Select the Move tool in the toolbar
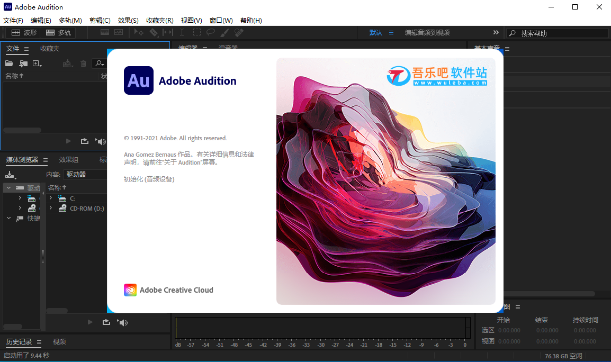Image resolution: width=611 pixels, height=362 pixels. [x=139, y=32]
